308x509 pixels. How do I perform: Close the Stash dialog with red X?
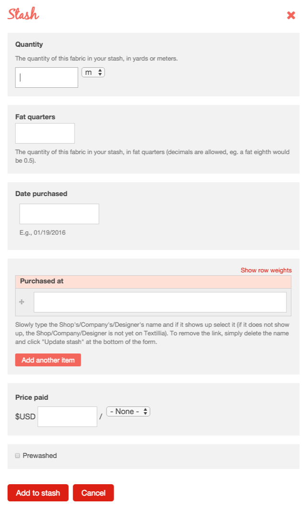[x=291, y=15]
